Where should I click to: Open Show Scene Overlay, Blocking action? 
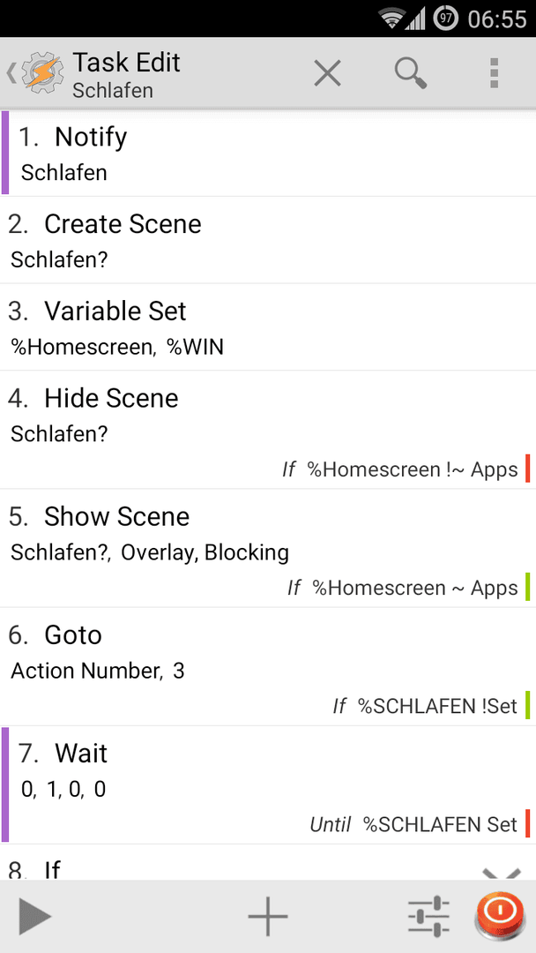(x=268, y=548)
